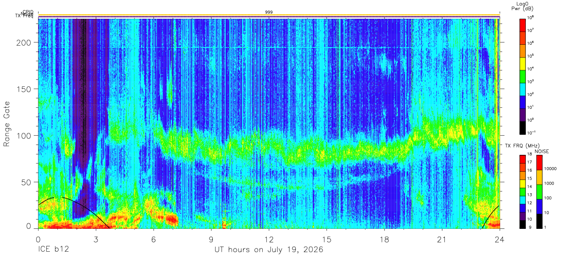
Task: Click the black bottom segment of the NOISE colorbar
Action: click(x=539, y=221)
